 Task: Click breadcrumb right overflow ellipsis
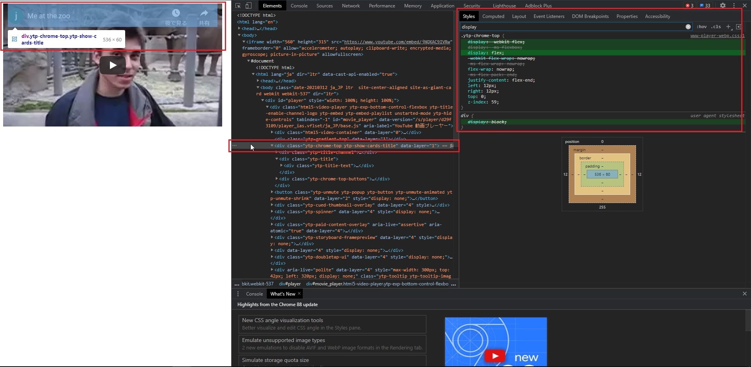pyautogui.click(x=453, y=284)
